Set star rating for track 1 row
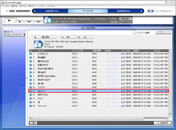176x130 pixels. tap(112, 54)
